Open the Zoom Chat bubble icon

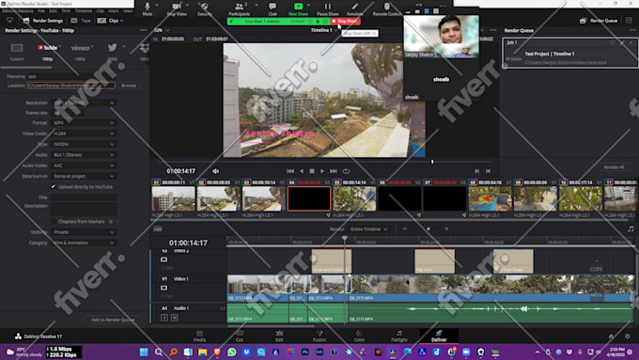point(273,7)
